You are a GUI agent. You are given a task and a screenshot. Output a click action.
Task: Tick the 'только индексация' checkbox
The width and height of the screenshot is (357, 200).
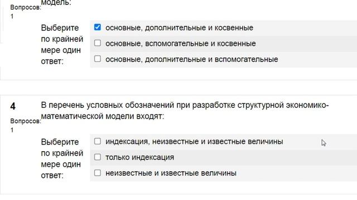click(x=98, y=157)
